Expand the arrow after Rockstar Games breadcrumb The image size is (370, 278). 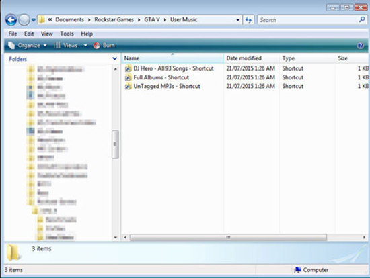pos(139,20)
